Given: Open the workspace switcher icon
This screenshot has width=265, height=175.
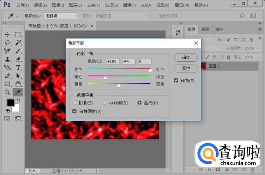Looking at the screenshot, I should pos(253,16).
